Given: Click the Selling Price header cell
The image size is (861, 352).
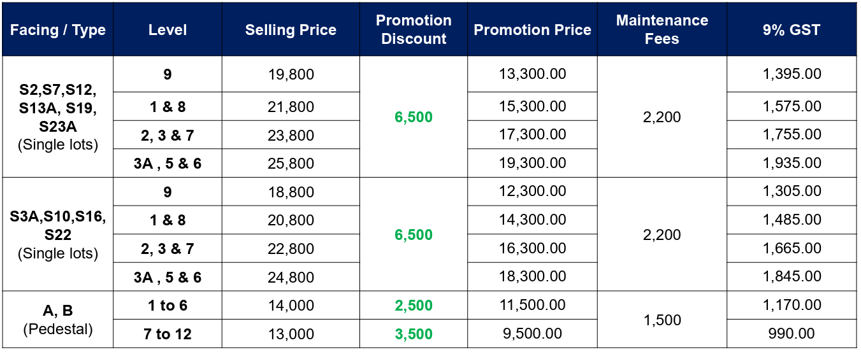Looking at the screenshot, I should (x=291, y=30).
